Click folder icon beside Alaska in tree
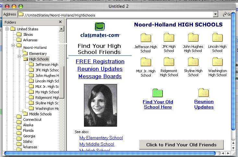 (19, 122)
